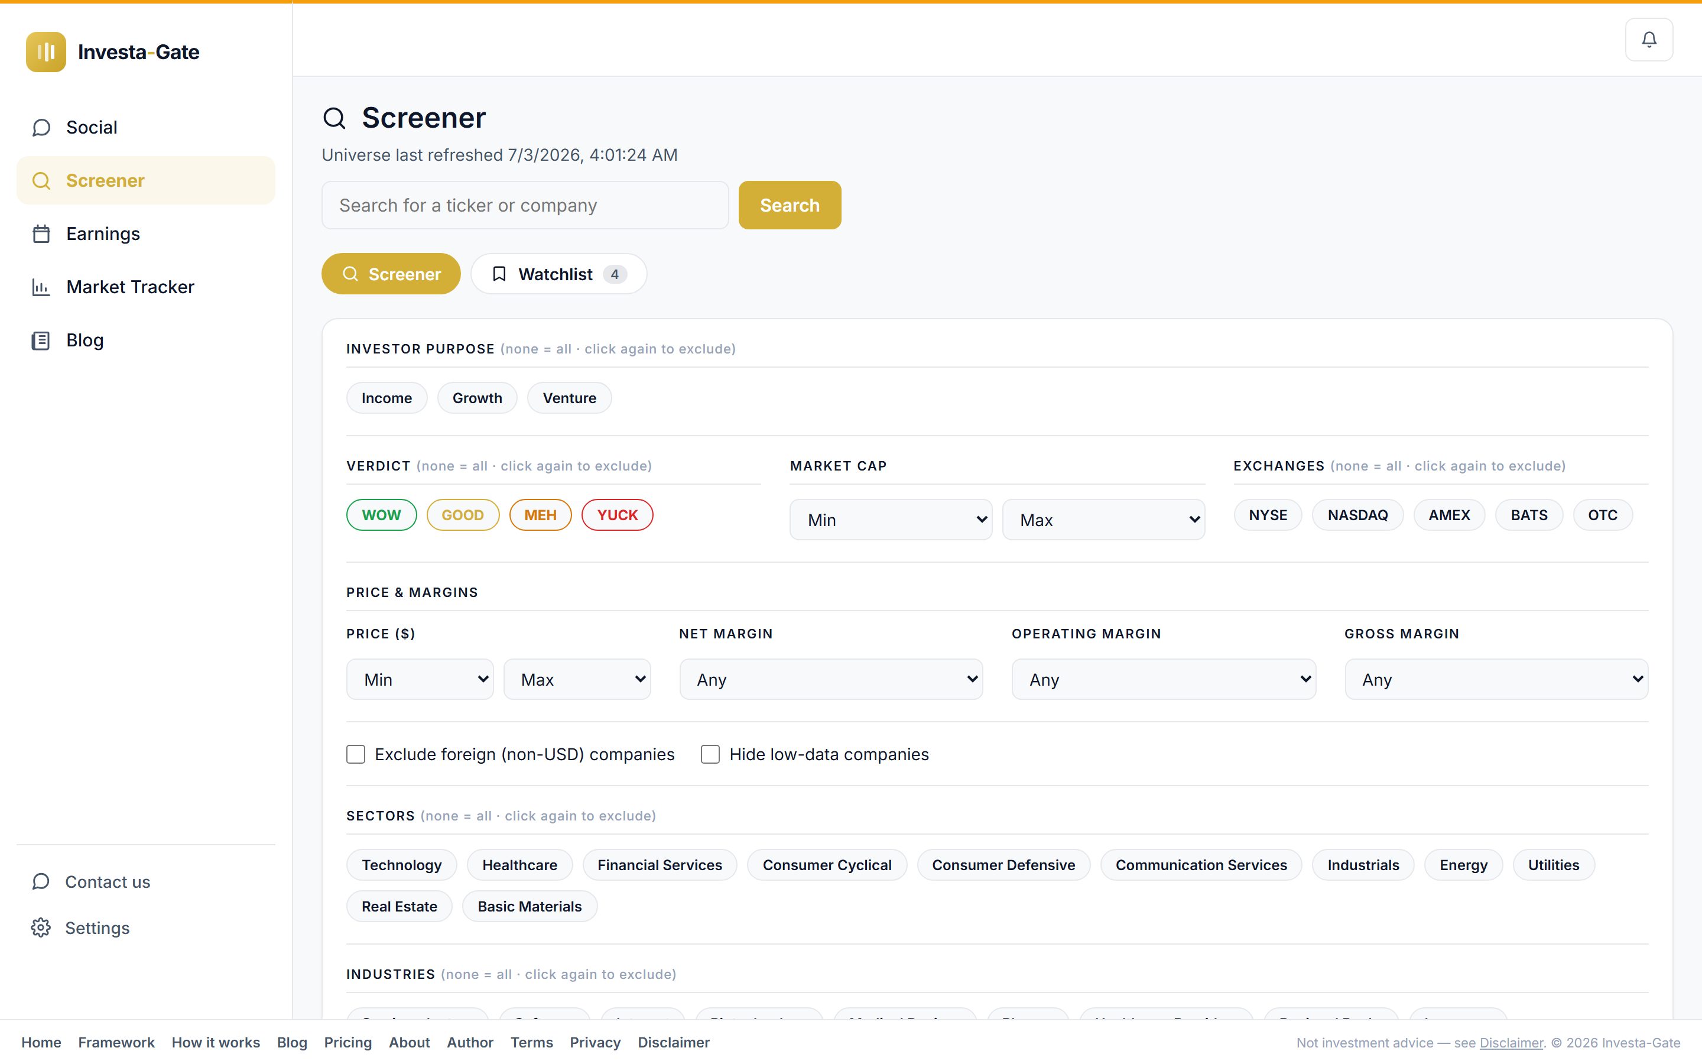This screenshot has width=1702, height=1064.
Task: Select the Healthcare sector chip
Action: point(519,865)
